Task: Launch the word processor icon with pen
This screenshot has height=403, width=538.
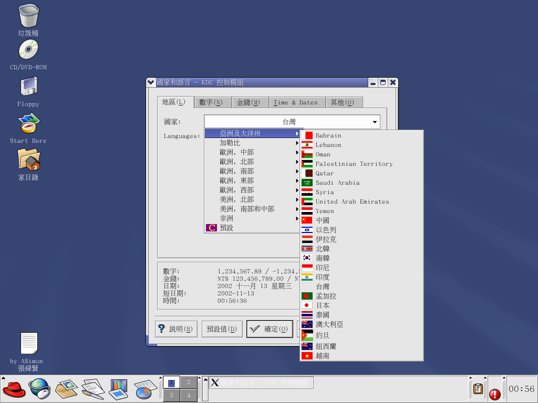Action: [93, 389]
